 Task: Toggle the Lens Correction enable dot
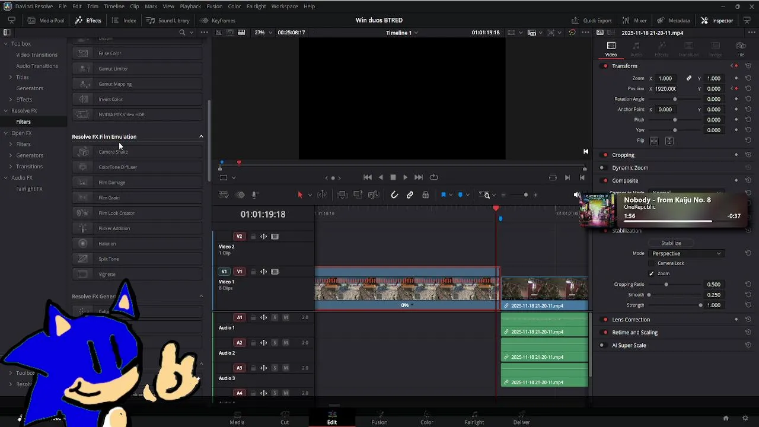605,320
